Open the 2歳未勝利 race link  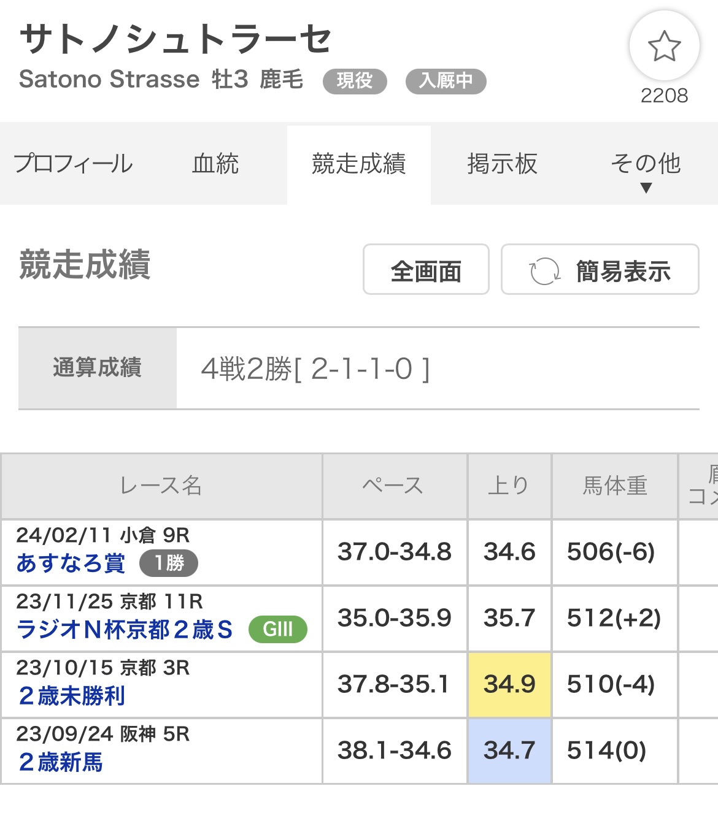coord(71,695)
